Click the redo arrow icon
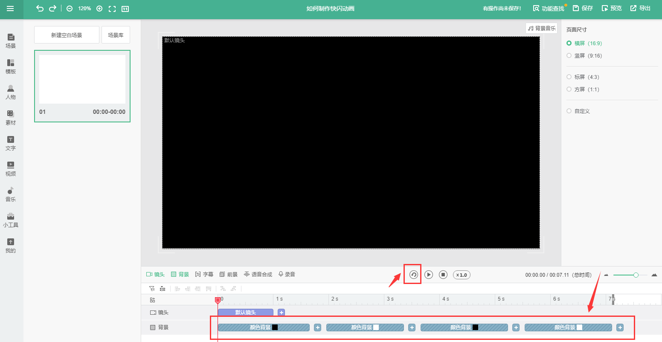The width and height of the screenshot is (662, 342). 52,9
